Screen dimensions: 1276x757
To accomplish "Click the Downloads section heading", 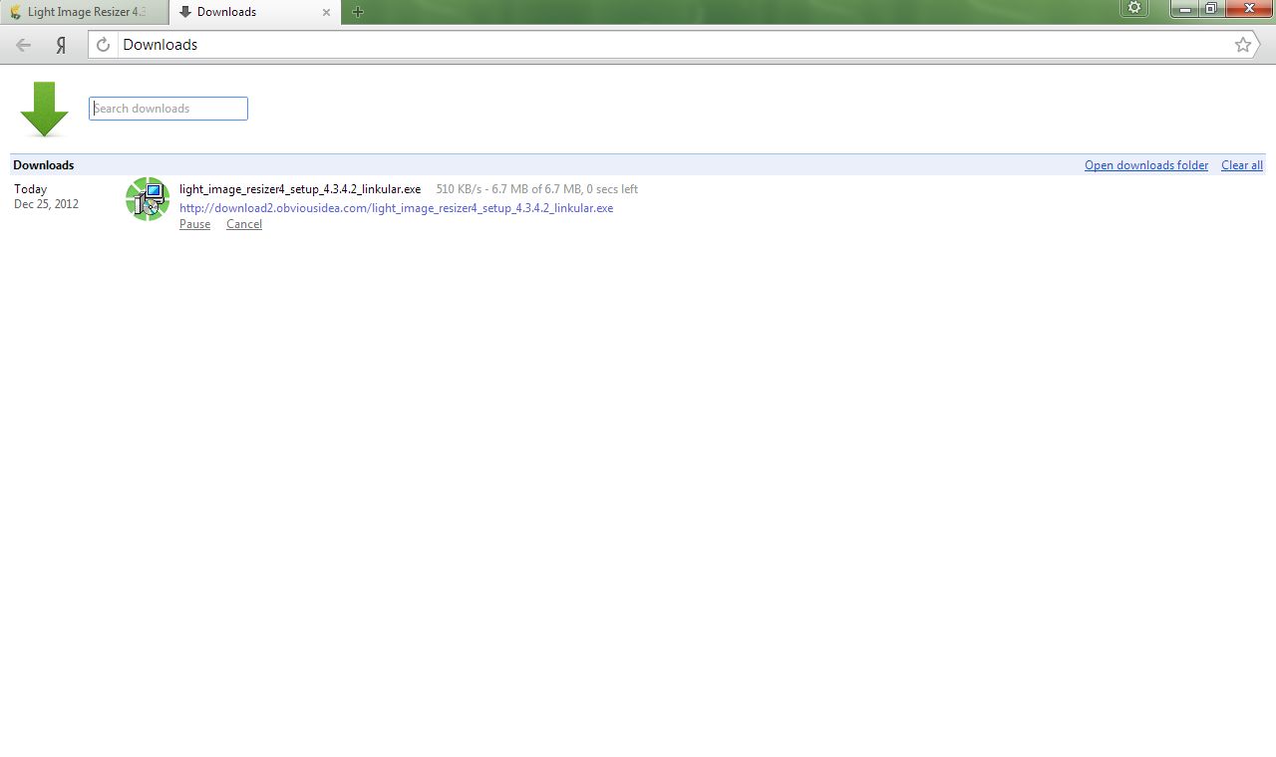I will [44, 165].
